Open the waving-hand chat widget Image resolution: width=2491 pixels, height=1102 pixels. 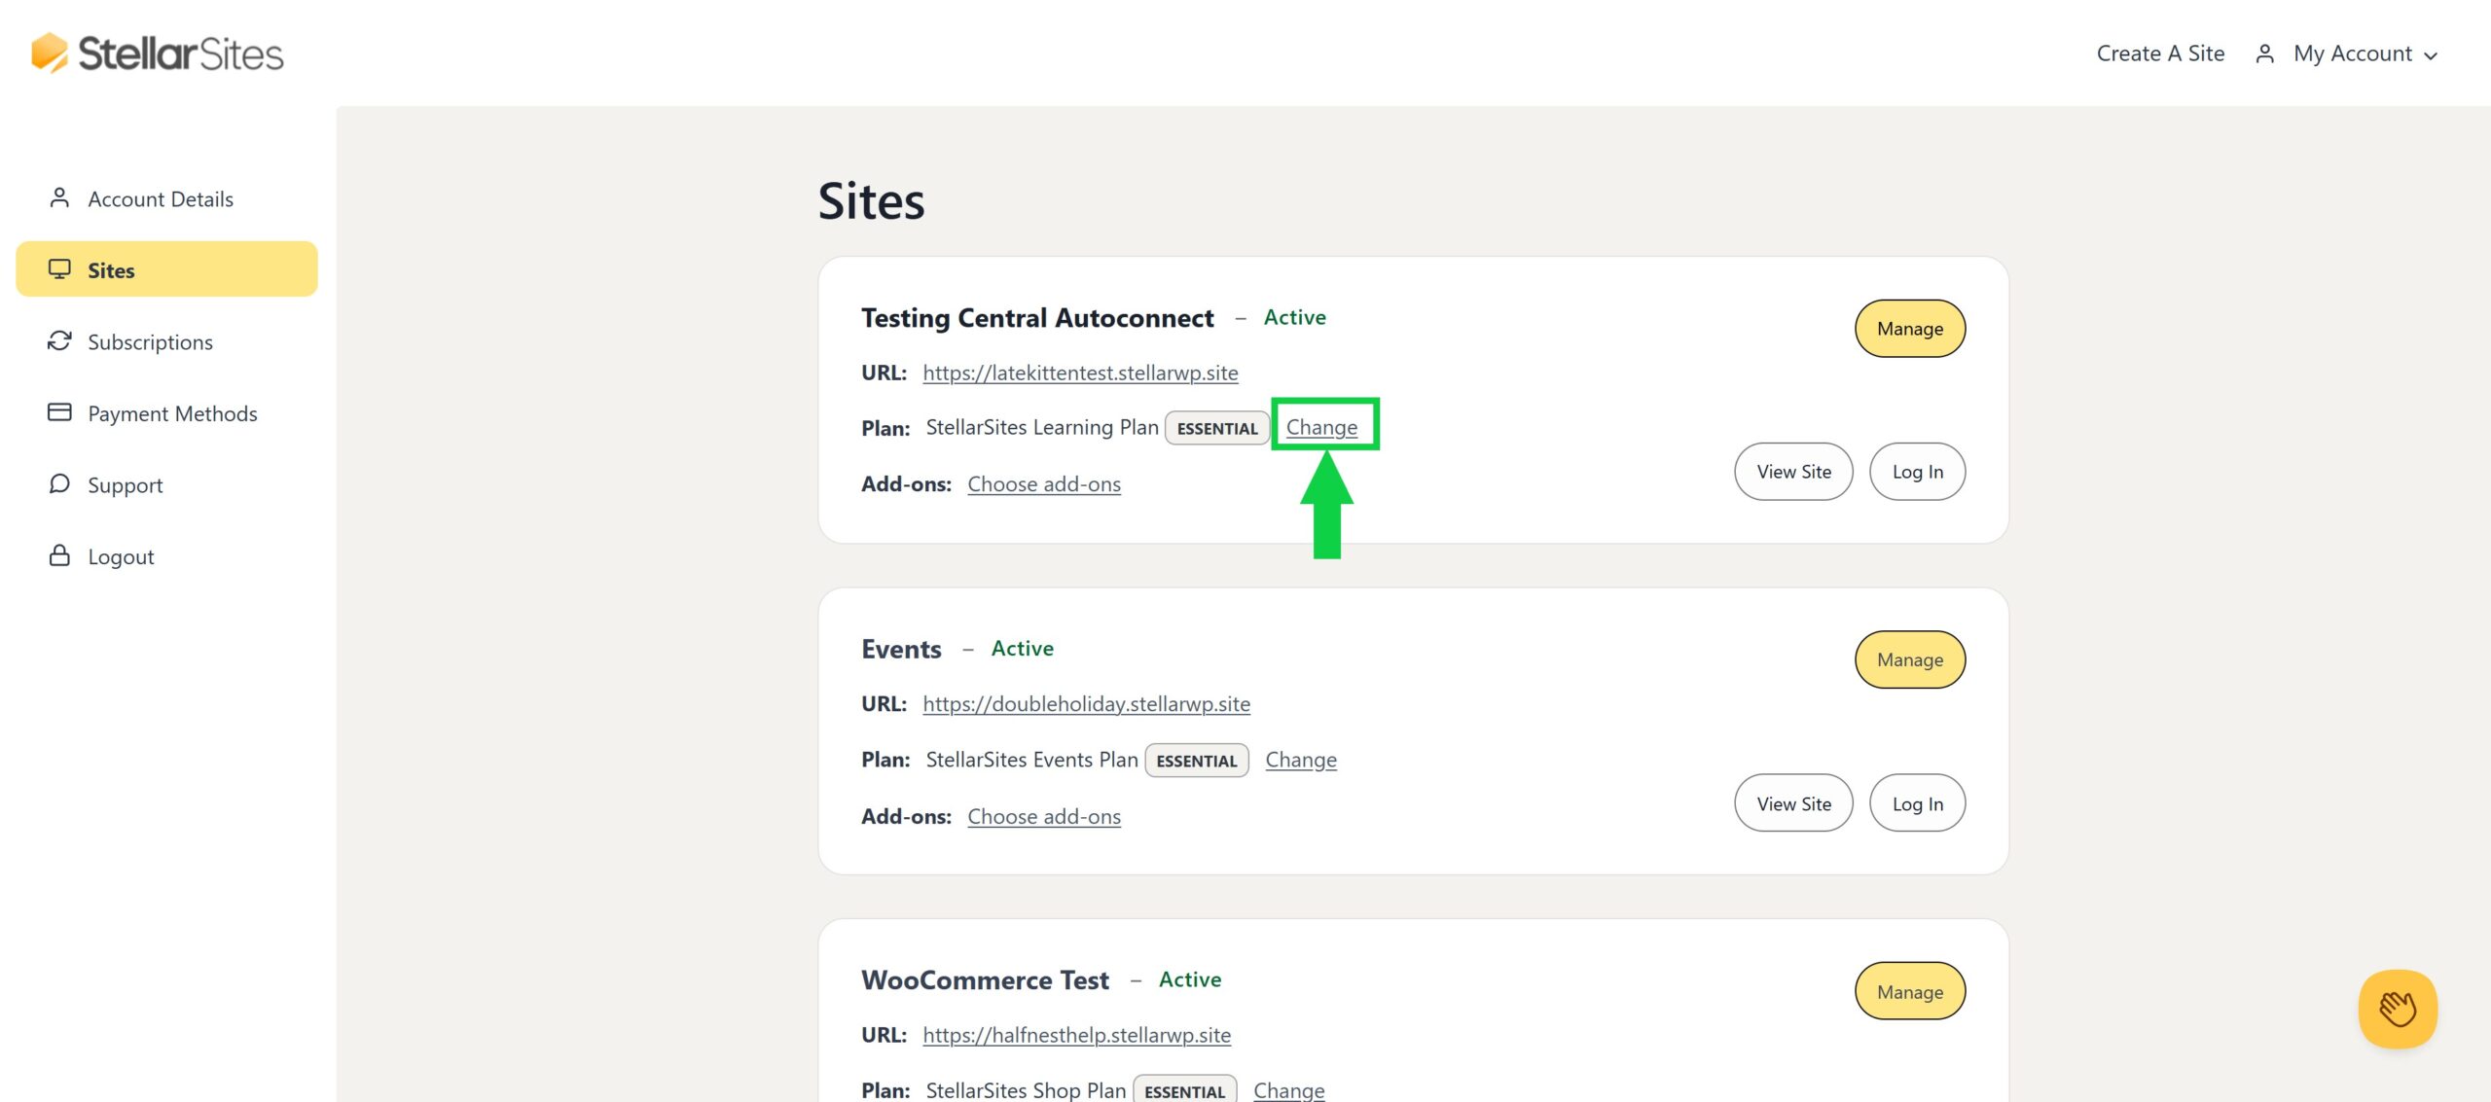coord(2398,1009)
